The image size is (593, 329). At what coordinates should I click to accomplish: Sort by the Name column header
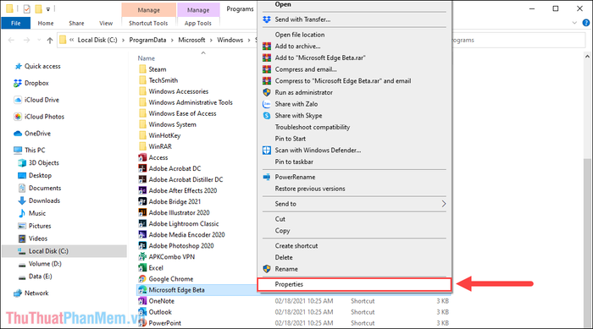147,58
